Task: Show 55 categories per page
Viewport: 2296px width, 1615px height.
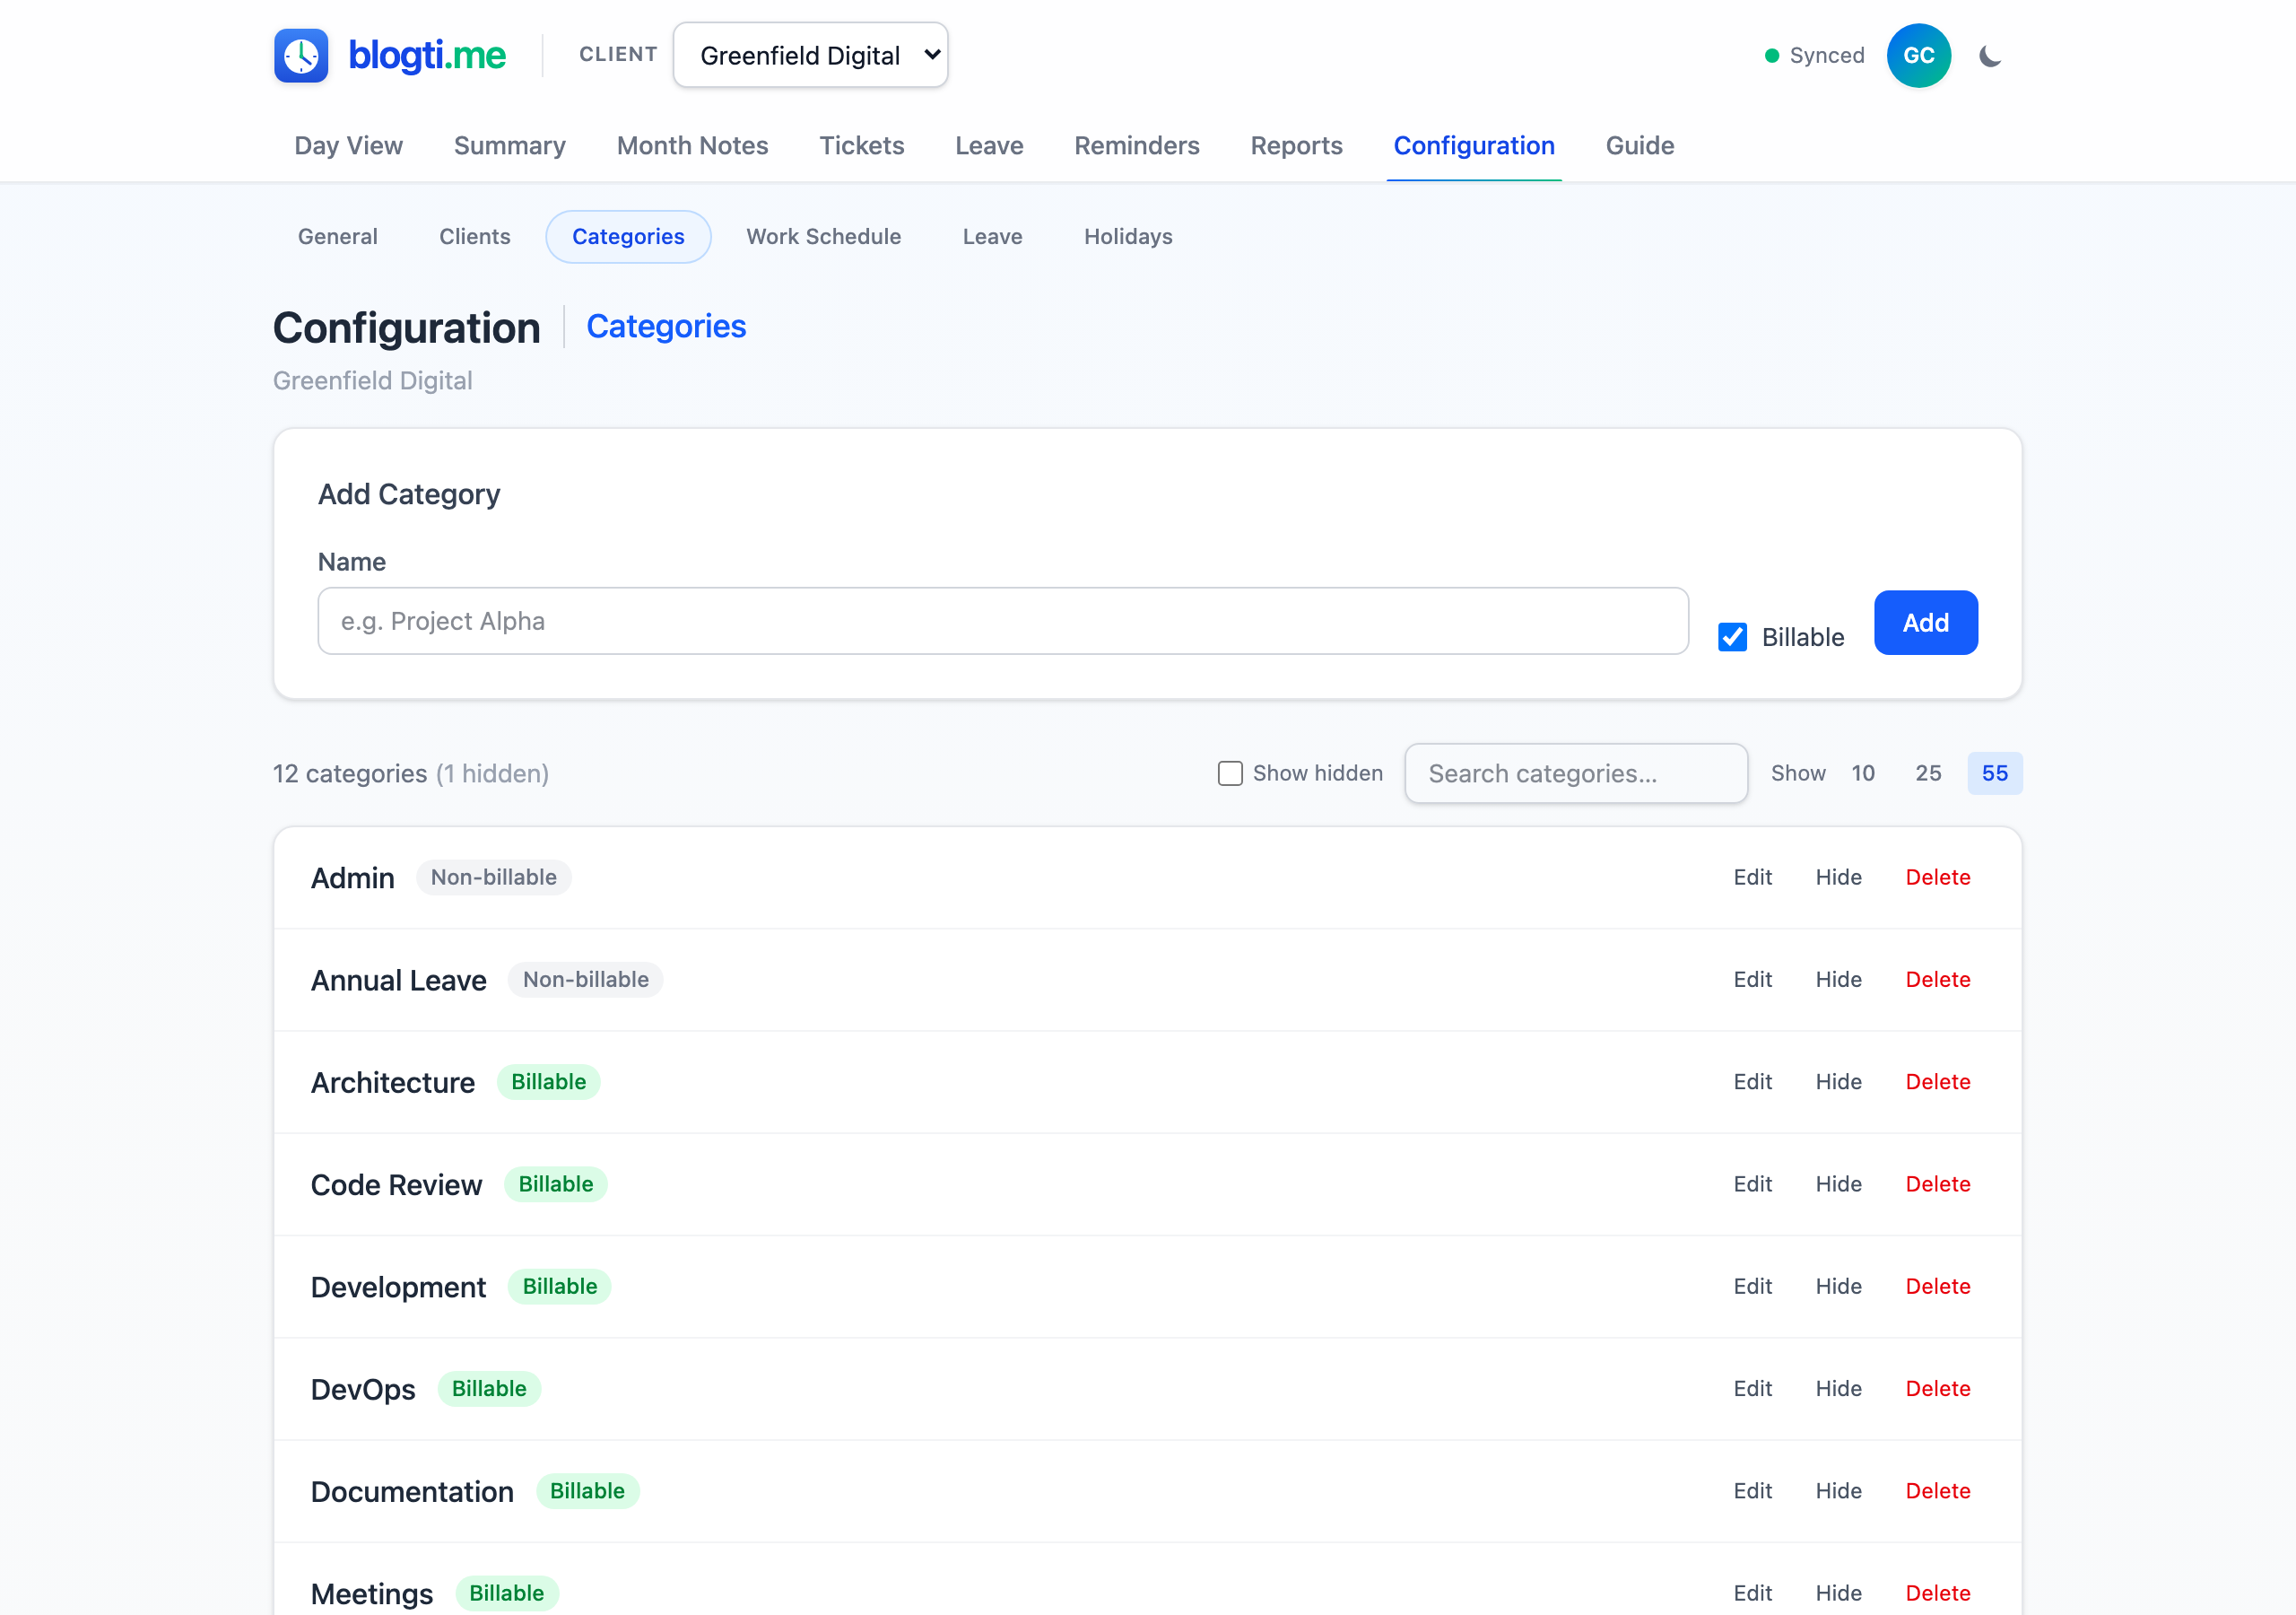Action: point(1994,773)
